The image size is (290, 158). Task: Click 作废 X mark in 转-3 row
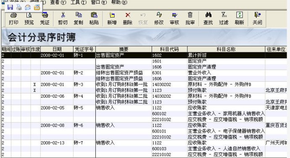pyautogui.click(x=34, y=85)
